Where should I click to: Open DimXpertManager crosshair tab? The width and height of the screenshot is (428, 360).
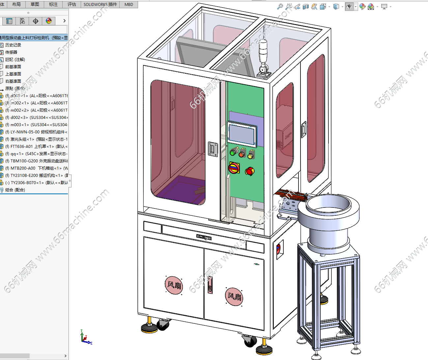click(x=36, y=21)
